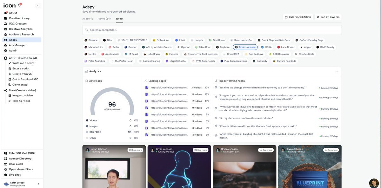Click Book a call

[16, 164]
